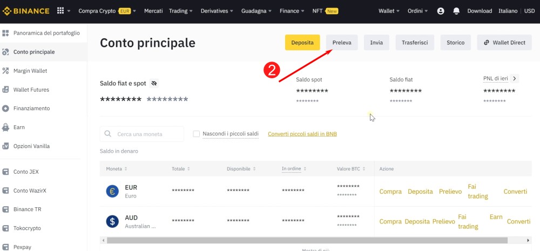This screenshot has width=540, height=251.
Task: Click the Invia button
Action: click(376, 42)
